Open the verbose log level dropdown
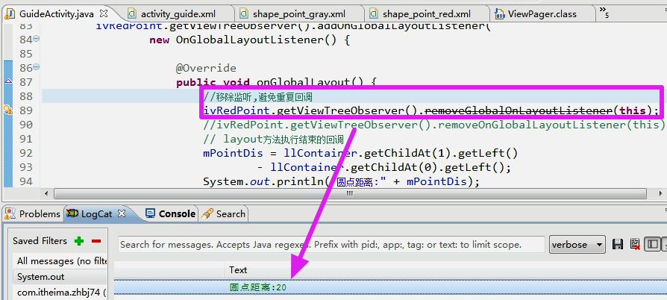Screen dimensions: 667x300 point(577,245)
